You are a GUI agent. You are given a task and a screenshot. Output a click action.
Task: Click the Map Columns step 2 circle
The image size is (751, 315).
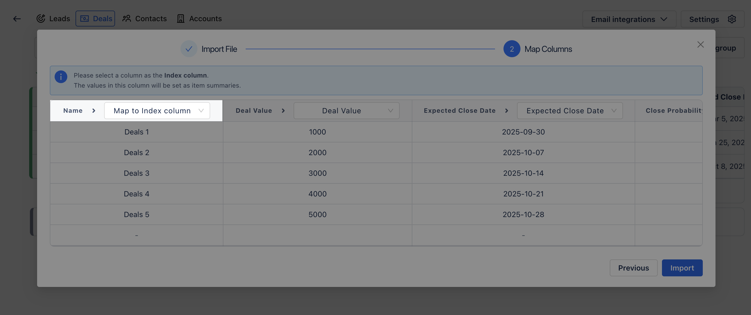pyautogui.click(x=512, y=49)
